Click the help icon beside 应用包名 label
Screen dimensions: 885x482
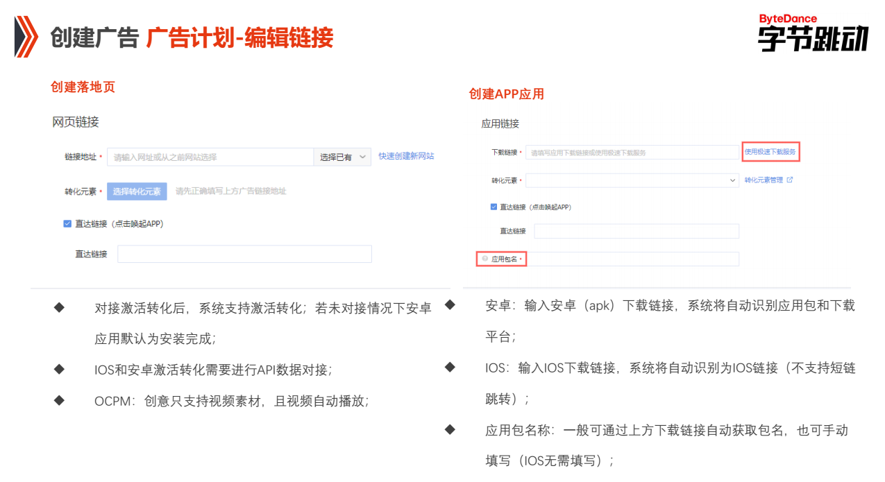[483, 257]
